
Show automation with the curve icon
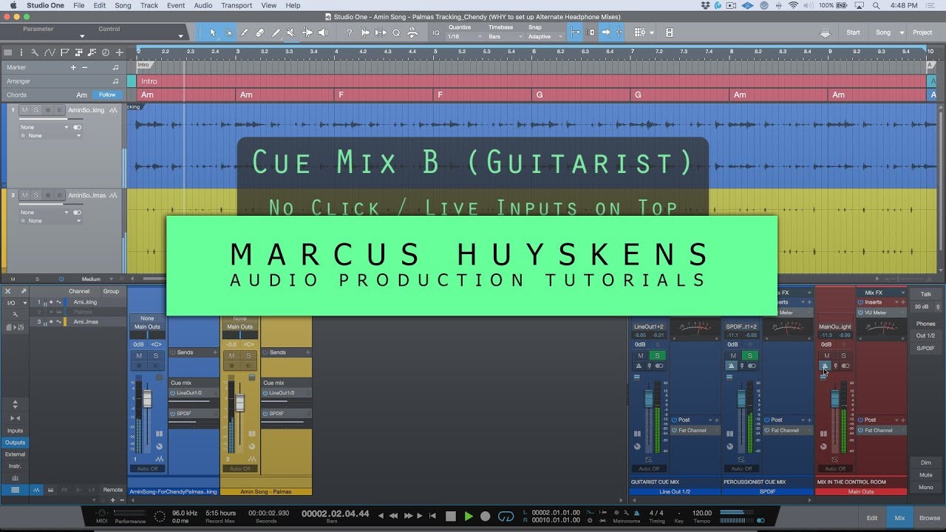tap(50, 52)
